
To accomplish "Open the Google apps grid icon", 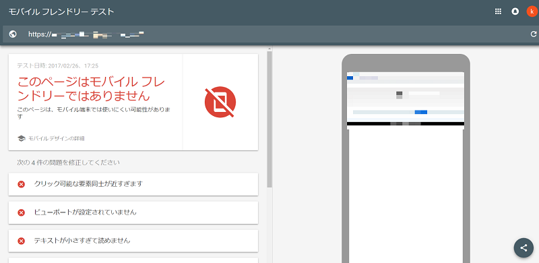I will [x=498, y=11].
